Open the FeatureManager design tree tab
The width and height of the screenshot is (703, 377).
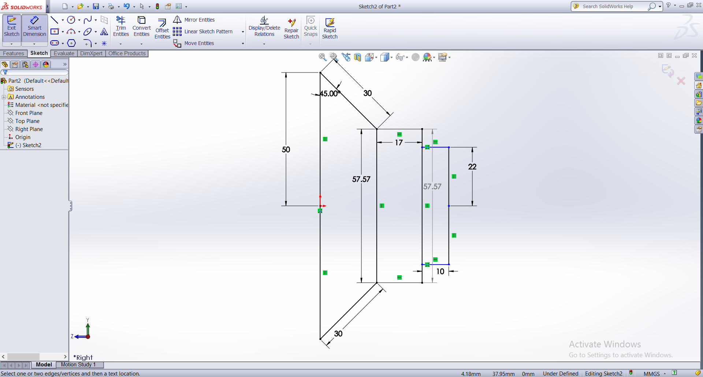click(5, 64)
